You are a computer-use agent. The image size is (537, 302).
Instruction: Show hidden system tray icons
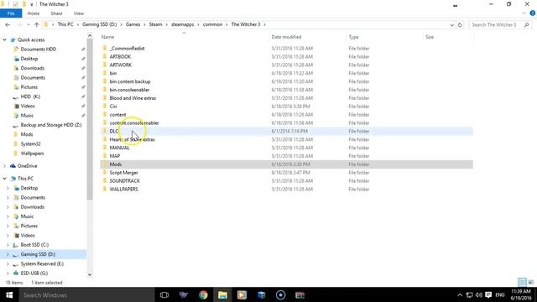tap(460, 294)
